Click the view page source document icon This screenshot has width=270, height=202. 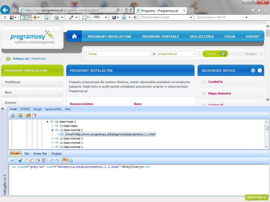[x=46, y=17]
